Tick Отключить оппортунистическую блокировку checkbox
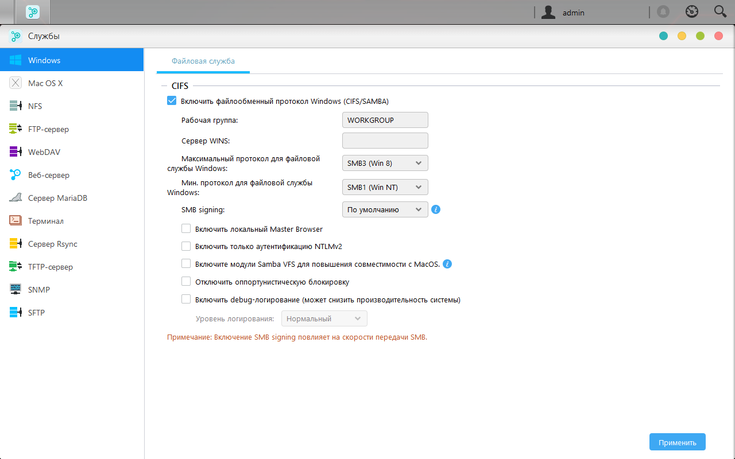 pos(186,282)
